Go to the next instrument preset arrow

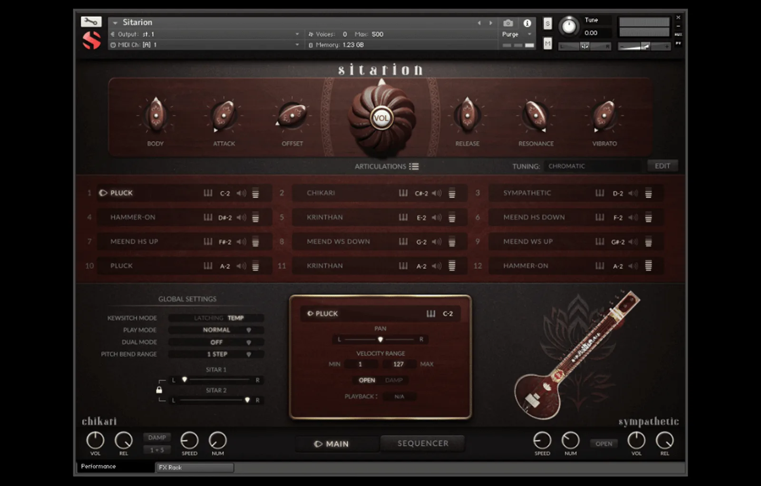[491, 23]
